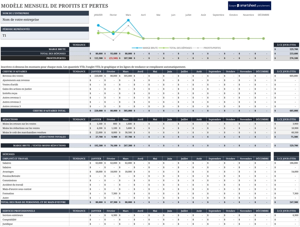The image size is (300, 227).
Task: Select Avantages YTD value 54,000
Action: click(287, 172)
